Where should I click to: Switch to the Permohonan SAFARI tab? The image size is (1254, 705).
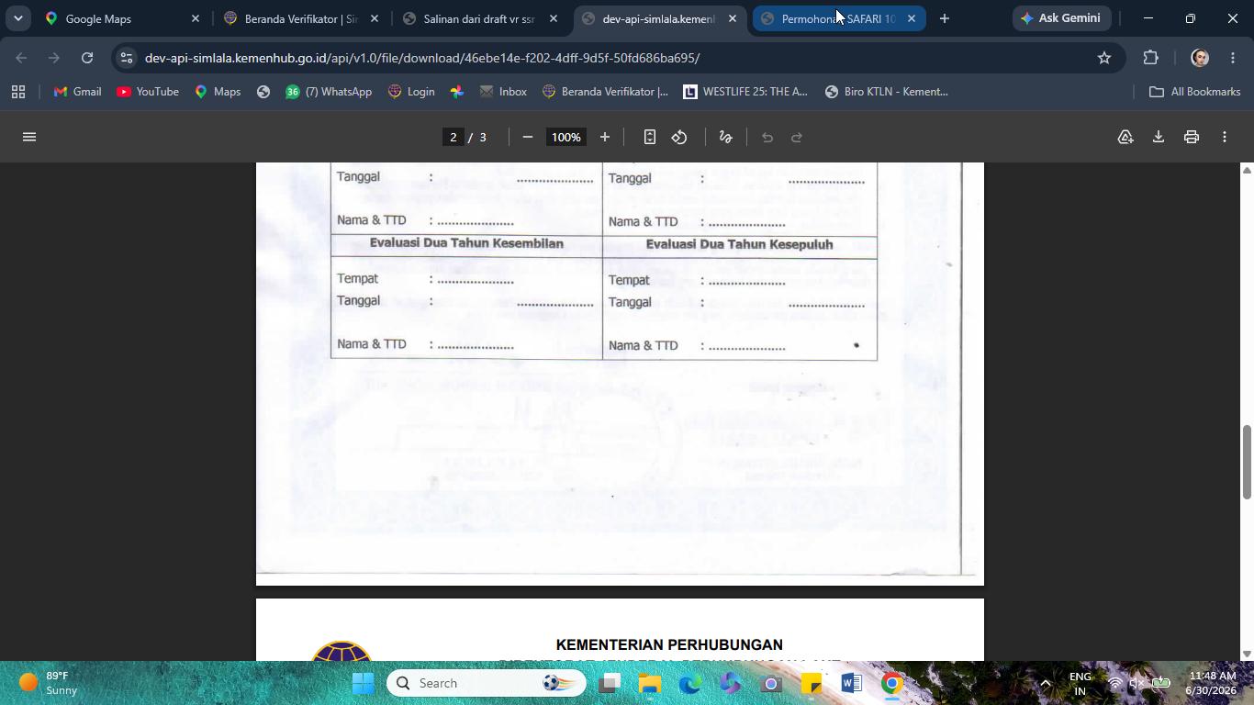(x=837, y=18)
